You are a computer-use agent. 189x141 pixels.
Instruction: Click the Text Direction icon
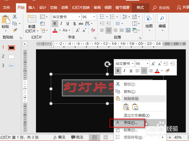pyautogui.click(x=135, y=17)
